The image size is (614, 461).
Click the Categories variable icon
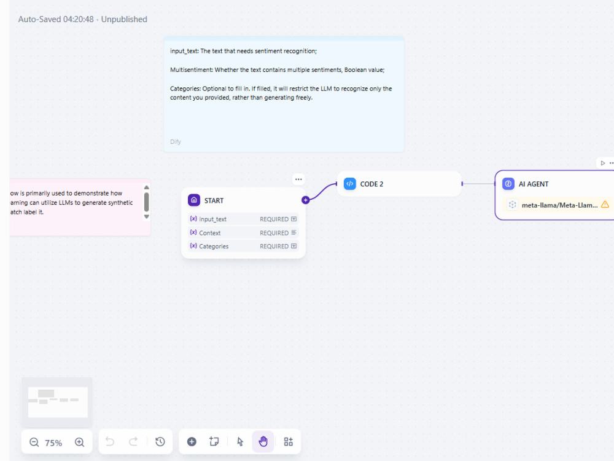[193, 246]
